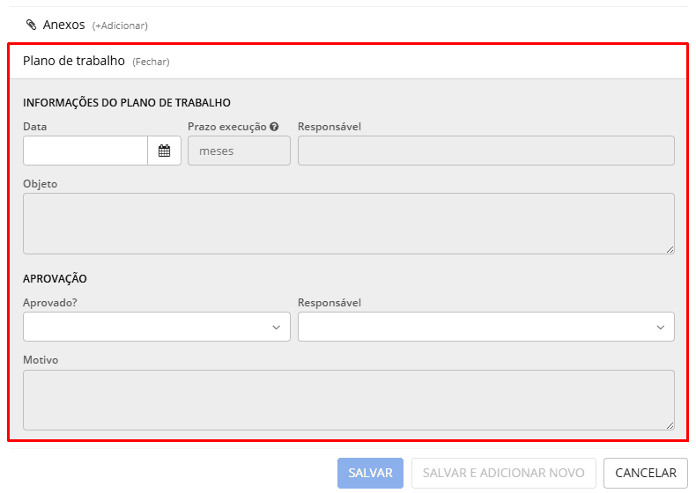Open the Aprovado? dropdown

(156, 327)
